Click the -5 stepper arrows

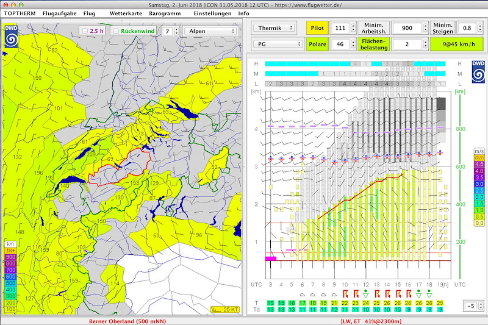pyautogui.click(x=481, y=305)
